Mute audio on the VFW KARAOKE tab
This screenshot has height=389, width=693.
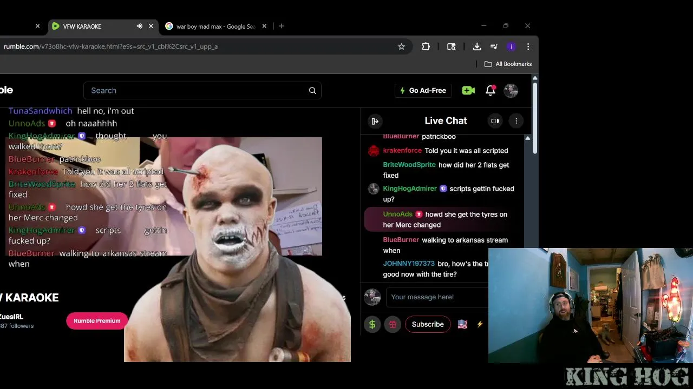[139, 26]
